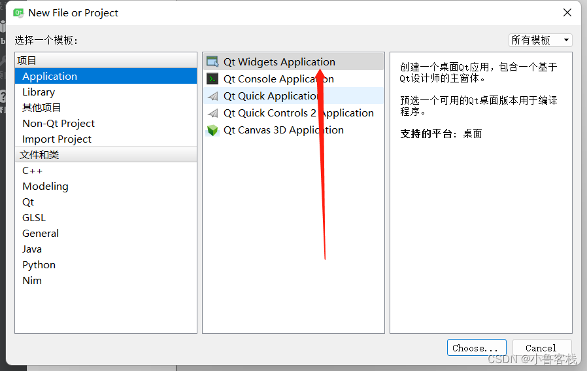The height and width of the screenshot is (371, 587).
Task: Choose the Qt Widgets Application template
Action: tap(293, 62)
